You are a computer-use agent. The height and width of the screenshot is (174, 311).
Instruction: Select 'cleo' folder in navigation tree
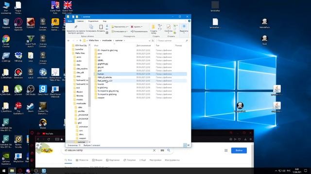(77, 65)
